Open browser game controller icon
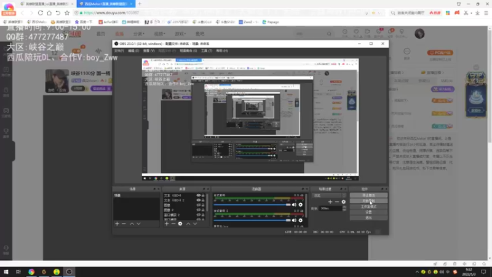Screen dimensions: 492x277 (x=457, y=13)
